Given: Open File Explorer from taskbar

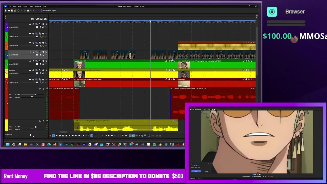Looking at the screenshot, I should coord(26,145).
